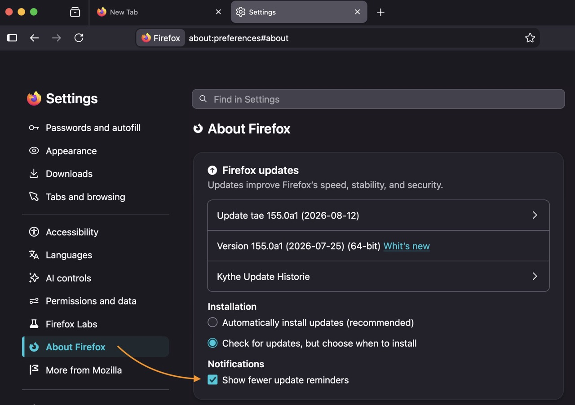
Task: Toggle the sidebar button in toolbar
Action: pyautogui.click(x=12, y=38)
